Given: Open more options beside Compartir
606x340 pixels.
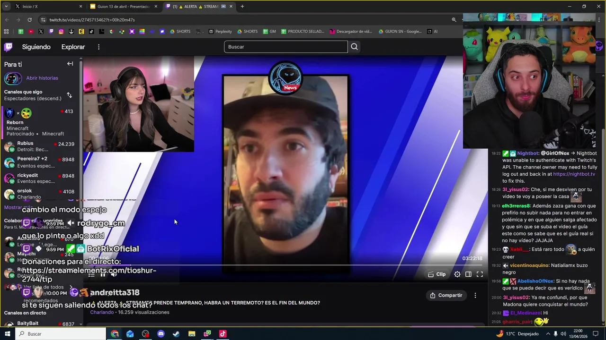Looking at the screenshot, I should click(x=475, y=295).
